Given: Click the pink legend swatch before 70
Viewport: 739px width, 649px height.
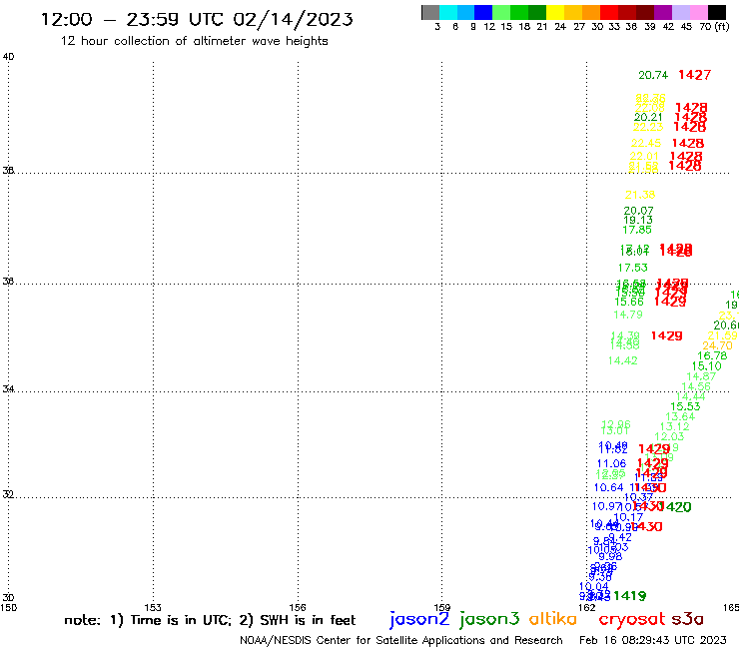Looking at the screenshot, I should pyautogui.click(x=698, y=13).
